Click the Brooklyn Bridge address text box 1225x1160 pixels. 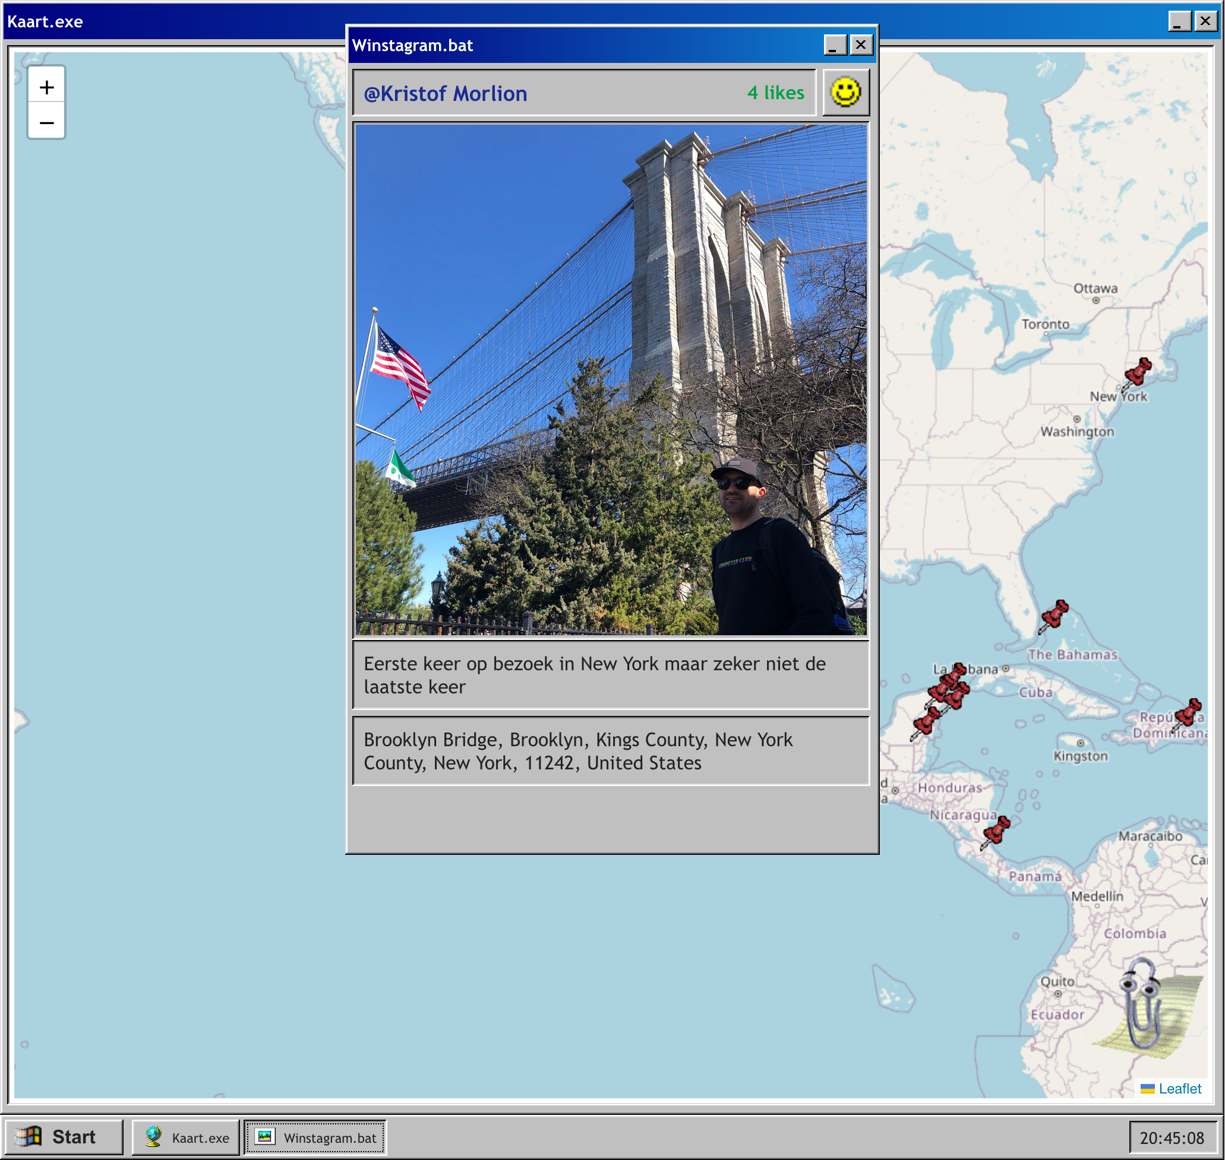click(611, 750)
